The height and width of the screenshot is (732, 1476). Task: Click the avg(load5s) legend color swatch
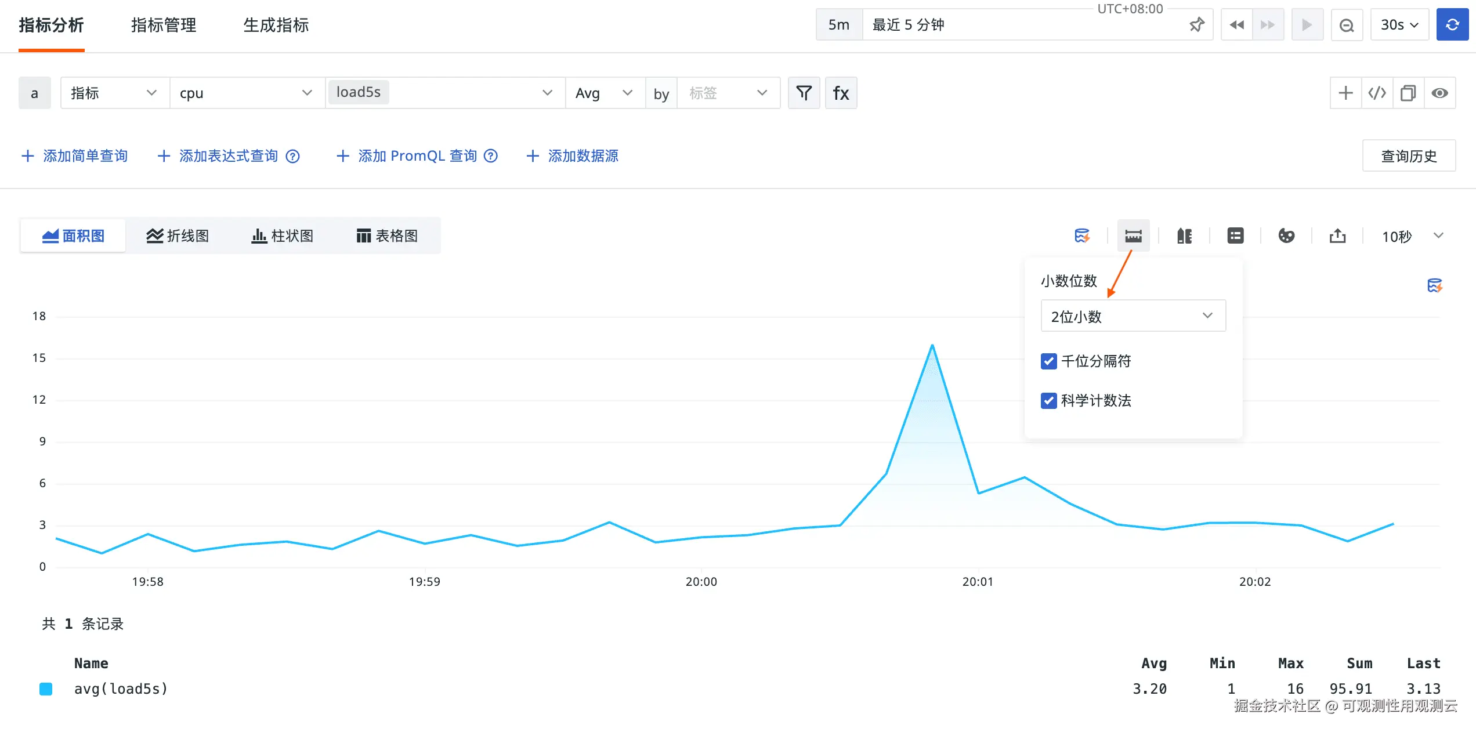tap(46, 689)
